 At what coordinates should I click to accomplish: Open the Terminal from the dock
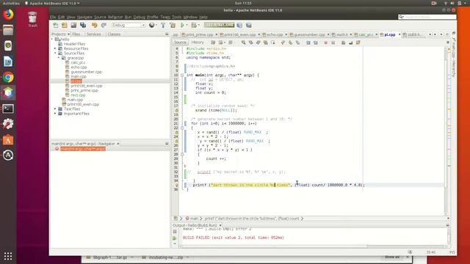(8, 109)
